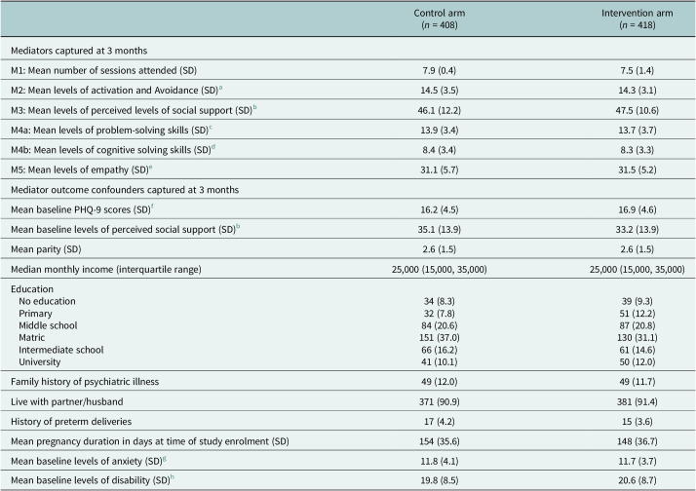
Task: Select Family history of psychiatric illness row
Action: click(348, 382)
